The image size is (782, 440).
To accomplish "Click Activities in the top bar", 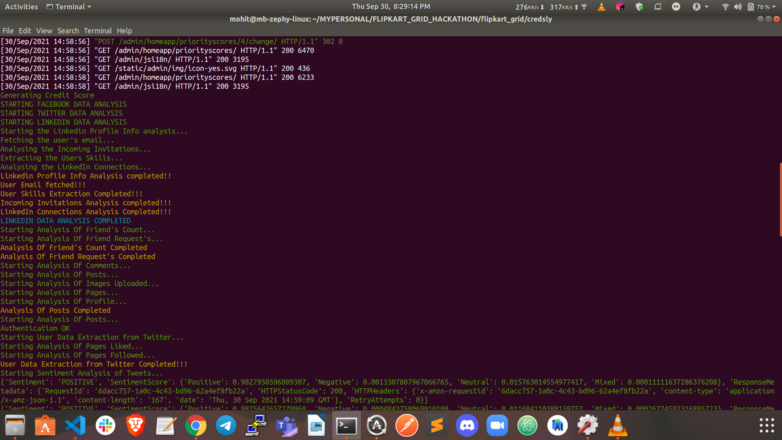I will click(21, 7).
